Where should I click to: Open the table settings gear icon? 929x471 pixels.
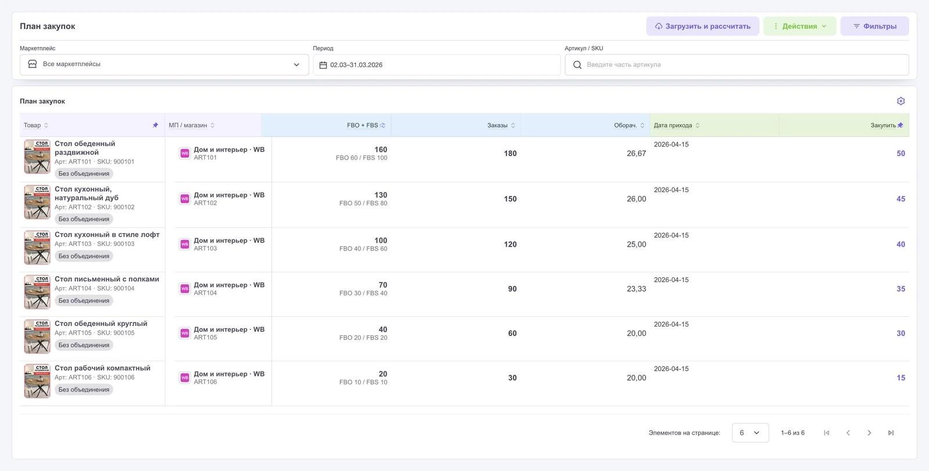pyautogui.click(x=901, y=101)
